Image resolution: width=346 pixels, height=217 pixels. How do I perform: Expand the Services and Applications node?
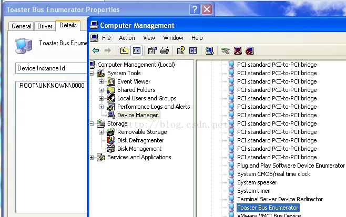(91, 157)
